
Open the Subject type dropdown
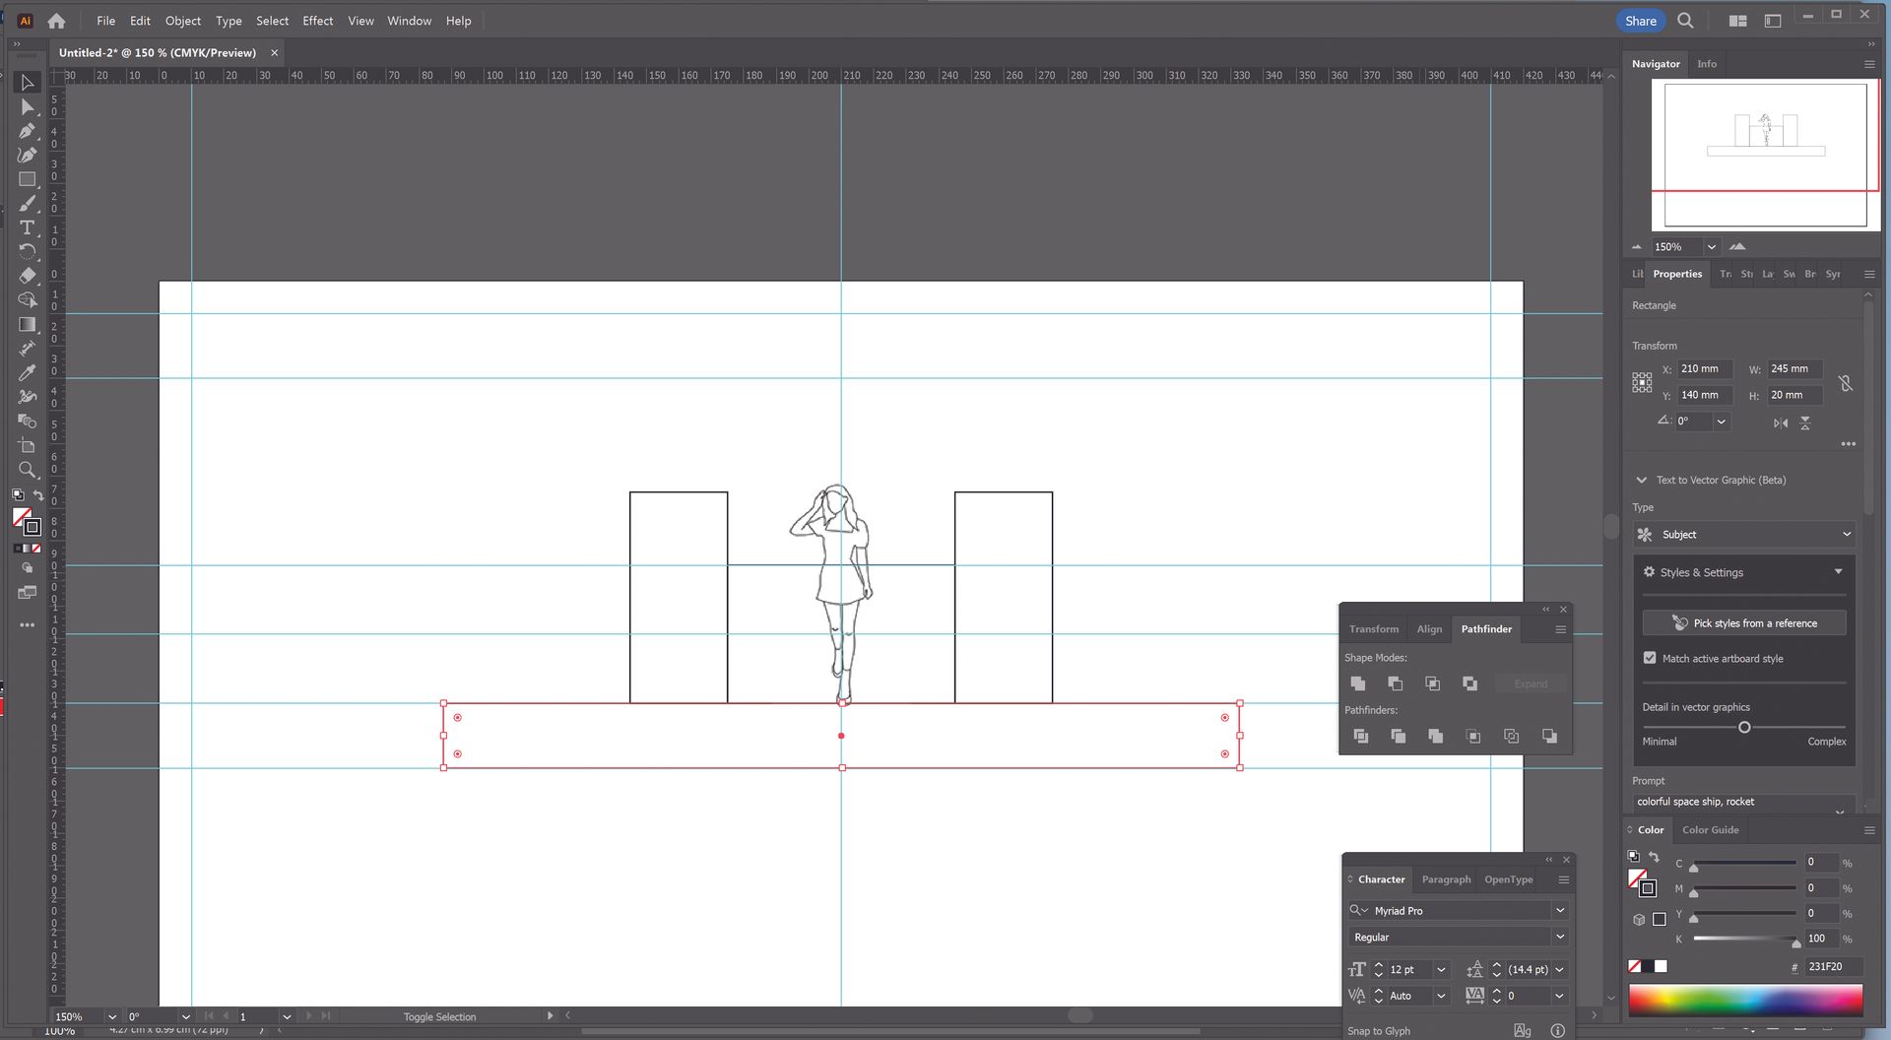tap(1744, 535)
